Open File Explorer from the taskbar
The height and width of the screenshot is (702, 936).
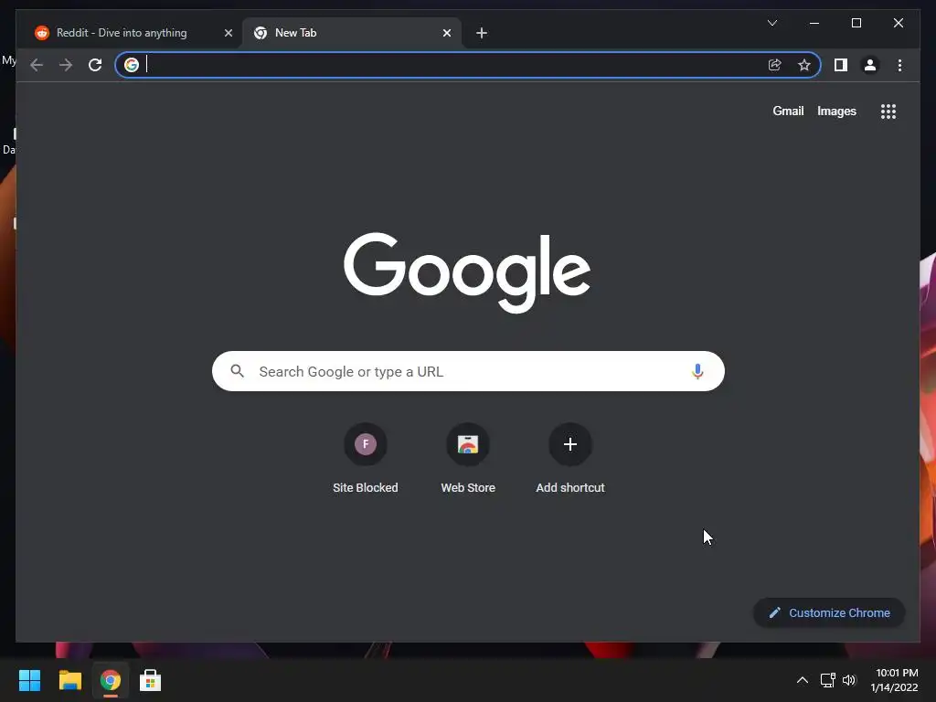coord(69,680)
